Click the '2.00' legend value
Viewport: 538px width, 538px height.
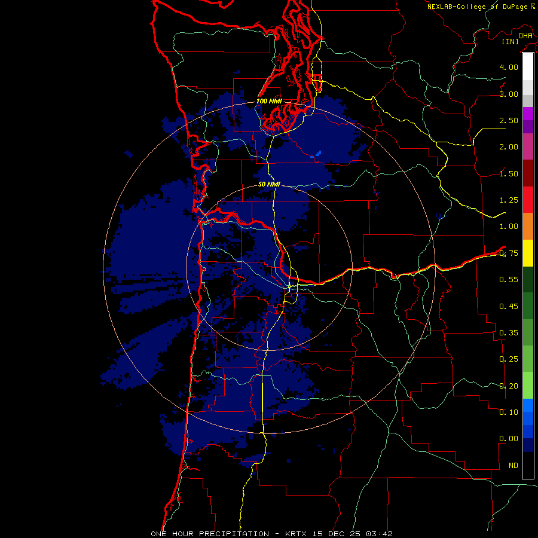509,147
